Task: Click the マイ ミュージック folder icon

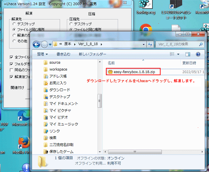Action: point(46,124)
